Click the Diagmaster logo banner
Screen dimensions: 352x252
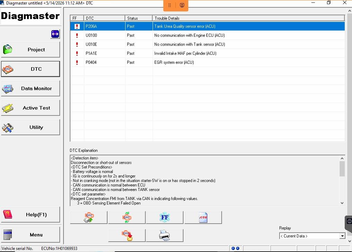click(x=30, y=16)
